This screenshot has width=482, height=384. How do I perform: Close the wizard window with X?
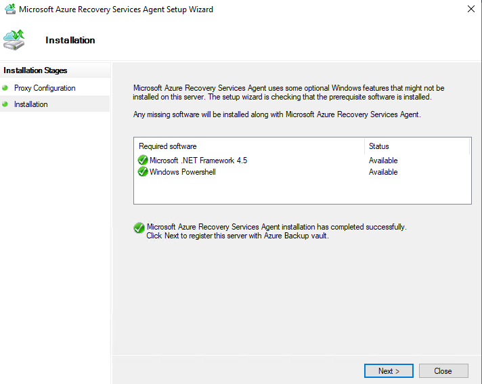pos(471,9)
